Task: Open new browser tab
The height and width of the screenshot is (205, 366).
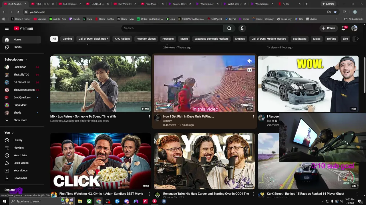Action: point(306,4)
